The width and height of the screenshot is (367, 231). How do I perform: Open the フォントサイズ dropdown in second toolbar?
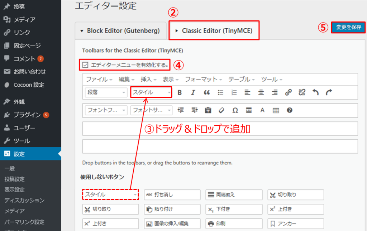[151, 110]
